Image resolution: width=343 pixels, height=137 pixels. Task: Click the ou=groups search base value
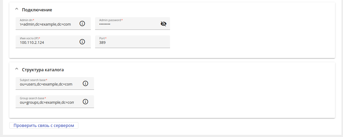click(47, 102)
